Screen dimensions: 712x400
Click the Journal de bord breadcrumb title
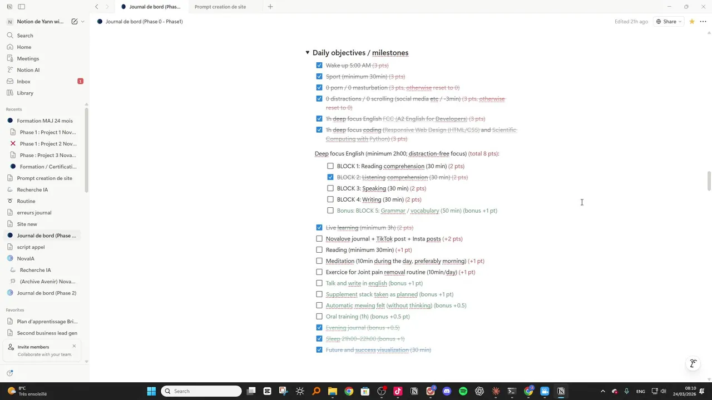144,22
